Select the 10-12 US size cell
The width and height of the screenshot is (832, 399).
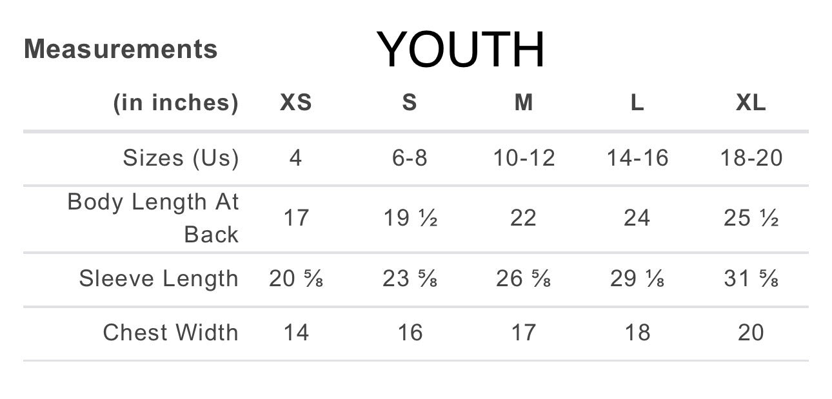click(x=523, y=158)
